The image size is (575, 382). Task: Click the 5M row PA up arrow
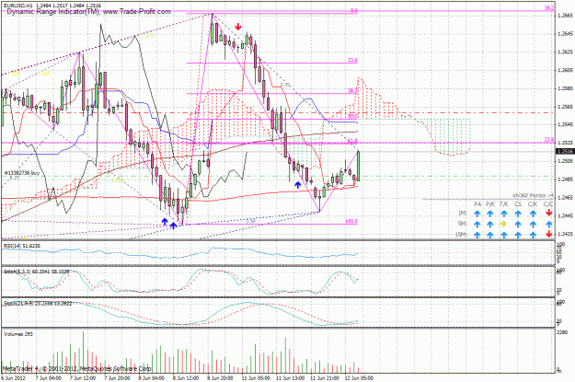point(477,224)
